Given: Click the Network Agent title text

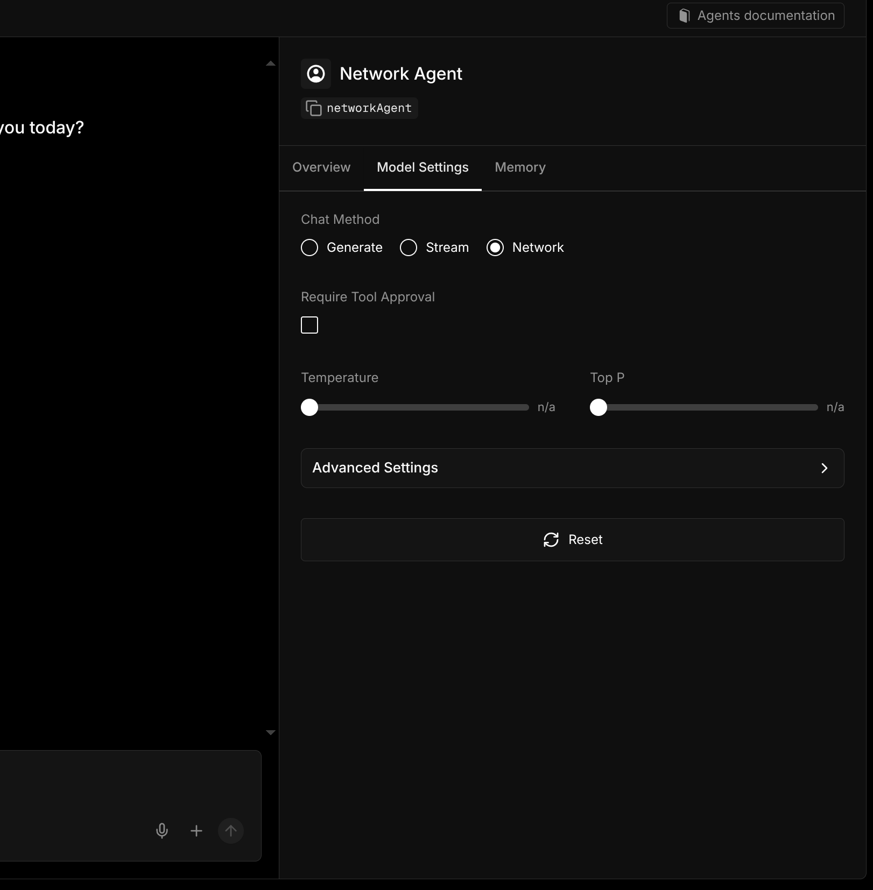Looking at the screenshot, I should (401, 74).
